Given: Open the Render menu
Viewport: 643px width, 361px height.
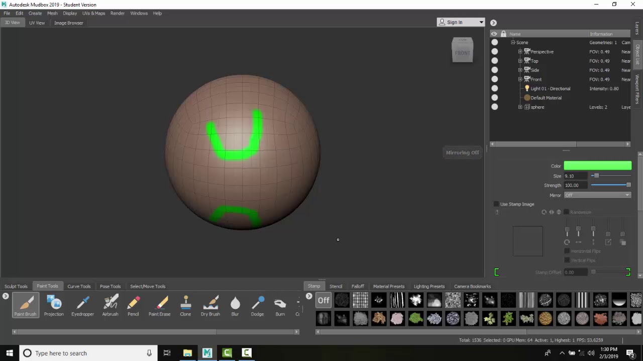Looking at the screenshot, I should pyautogui.click(x=118, y=13).
